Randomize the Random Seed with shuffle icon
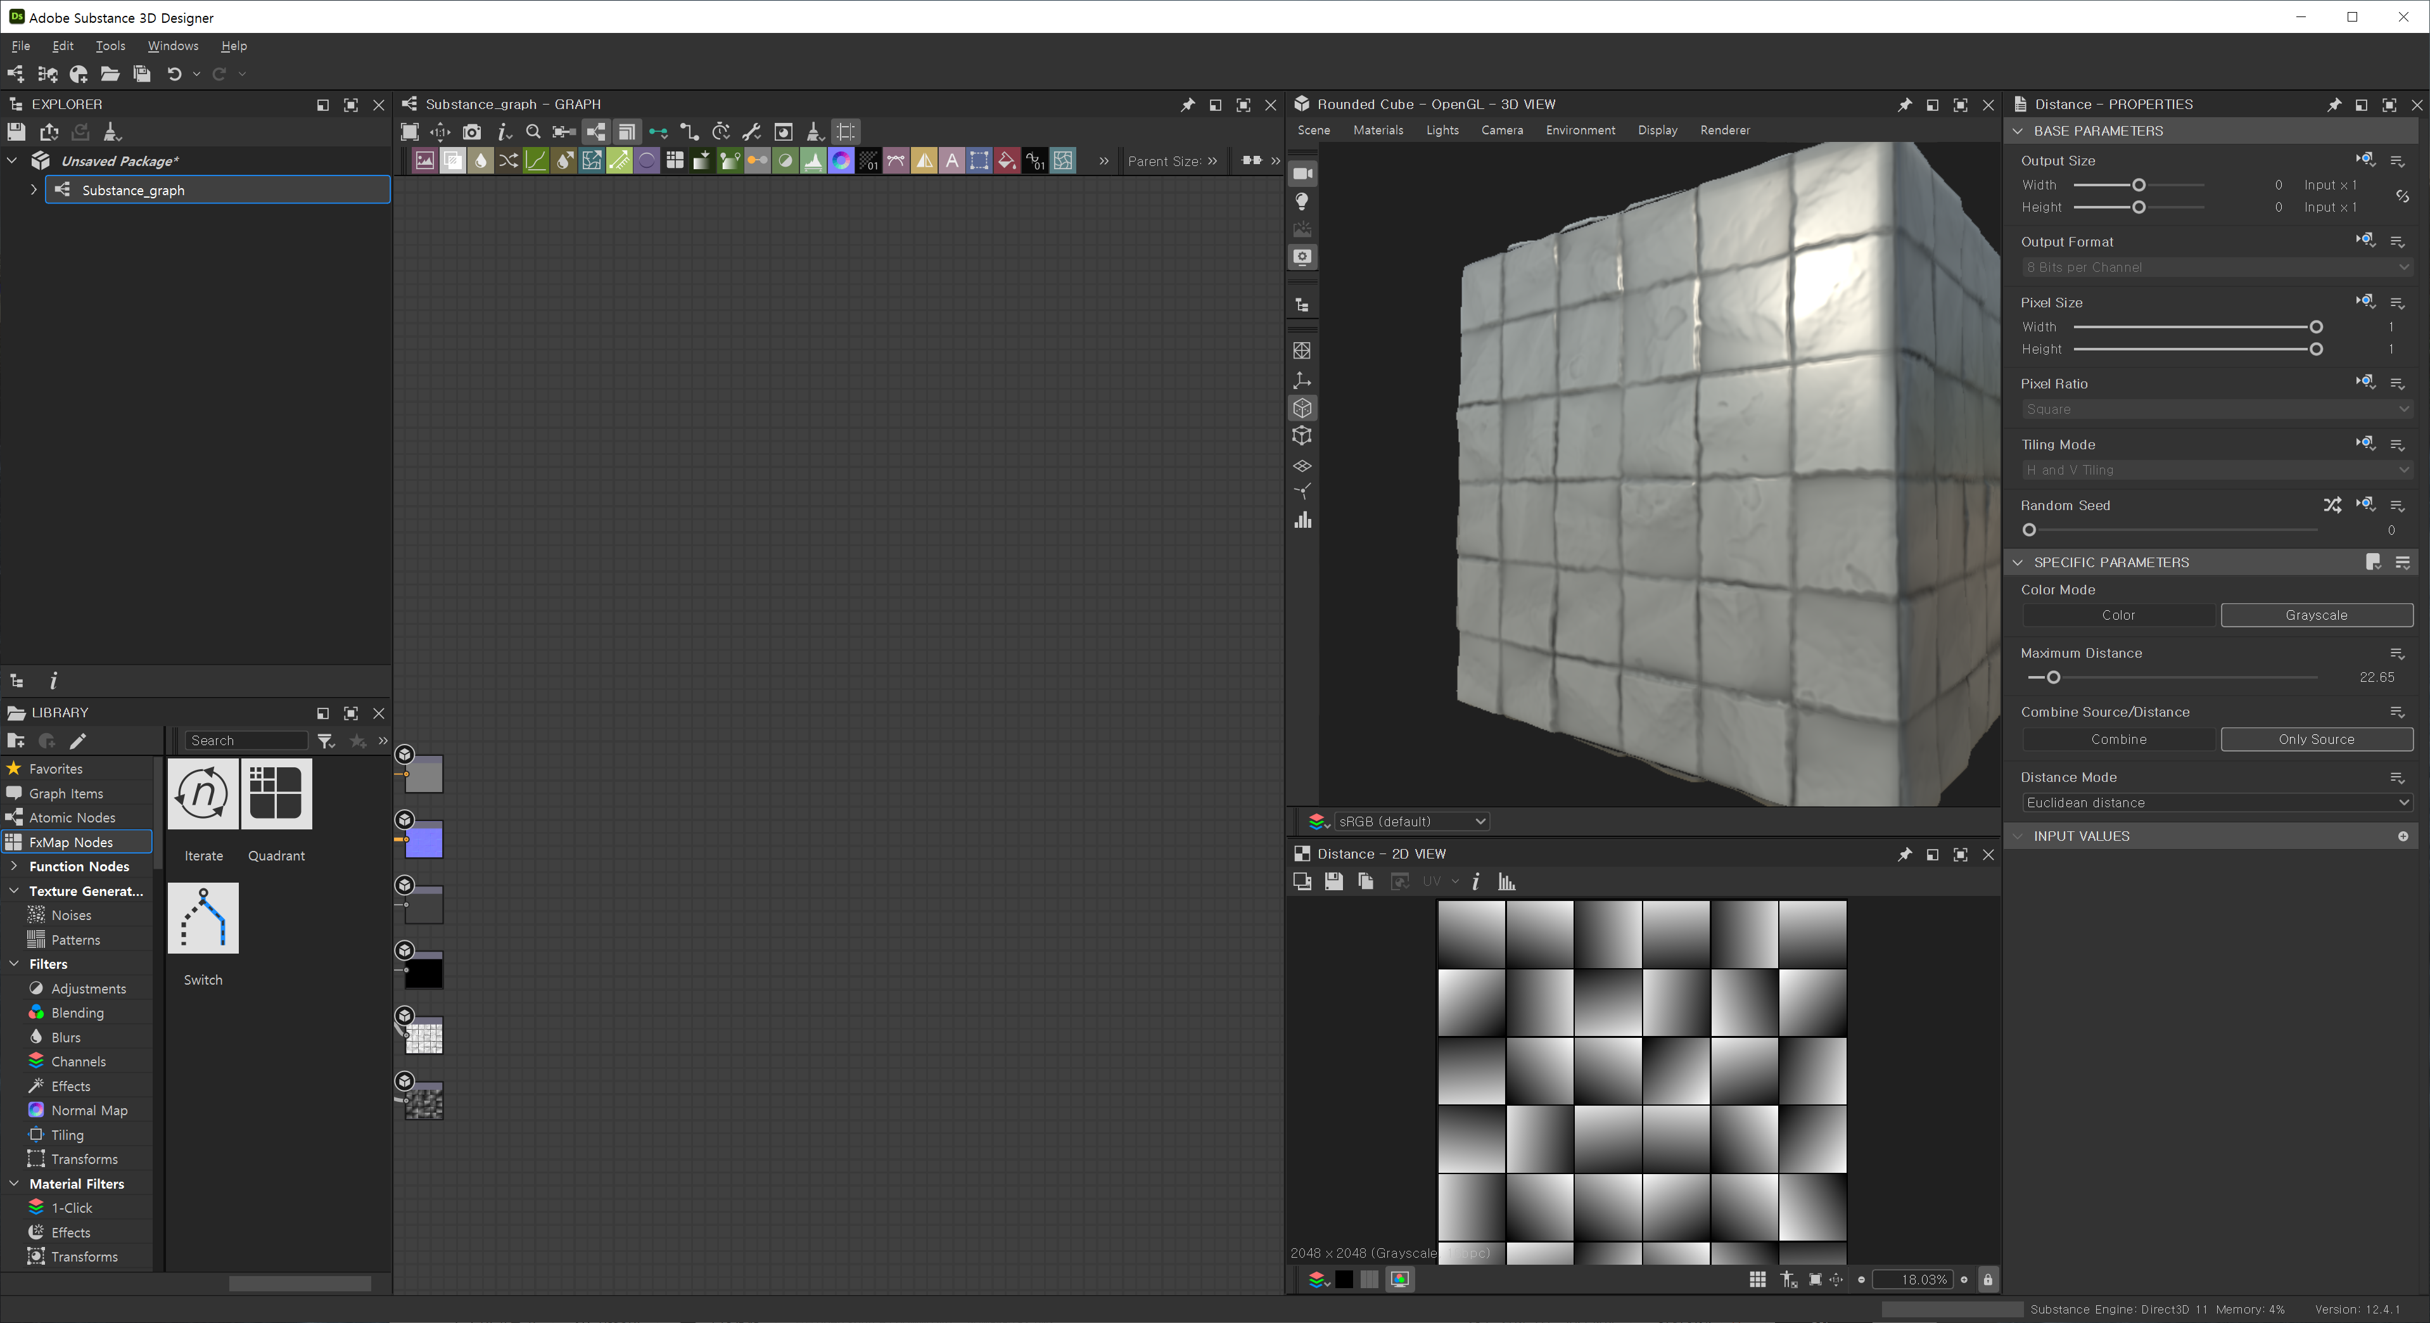 pos(2332,505)
